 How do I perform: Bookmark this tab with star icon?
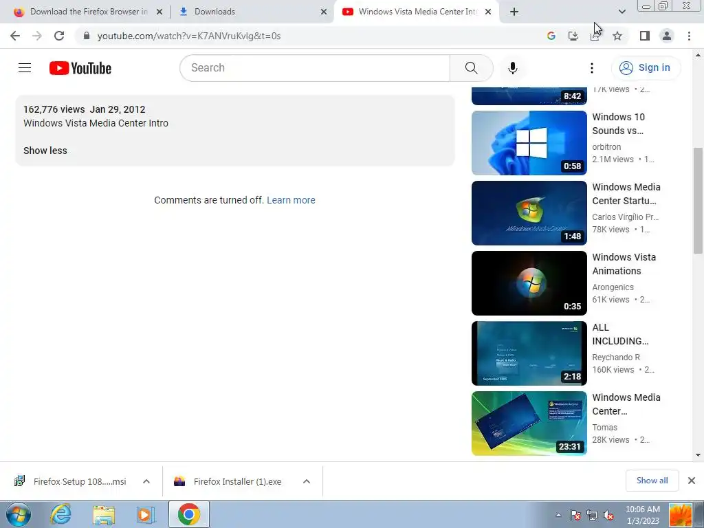pyautogui.click(x=617, y=36)
